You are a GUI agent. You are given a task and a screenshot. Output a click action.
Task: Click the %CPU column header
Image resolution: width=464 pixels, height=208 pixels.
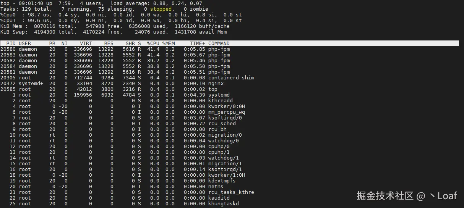(x=153, y=44)
